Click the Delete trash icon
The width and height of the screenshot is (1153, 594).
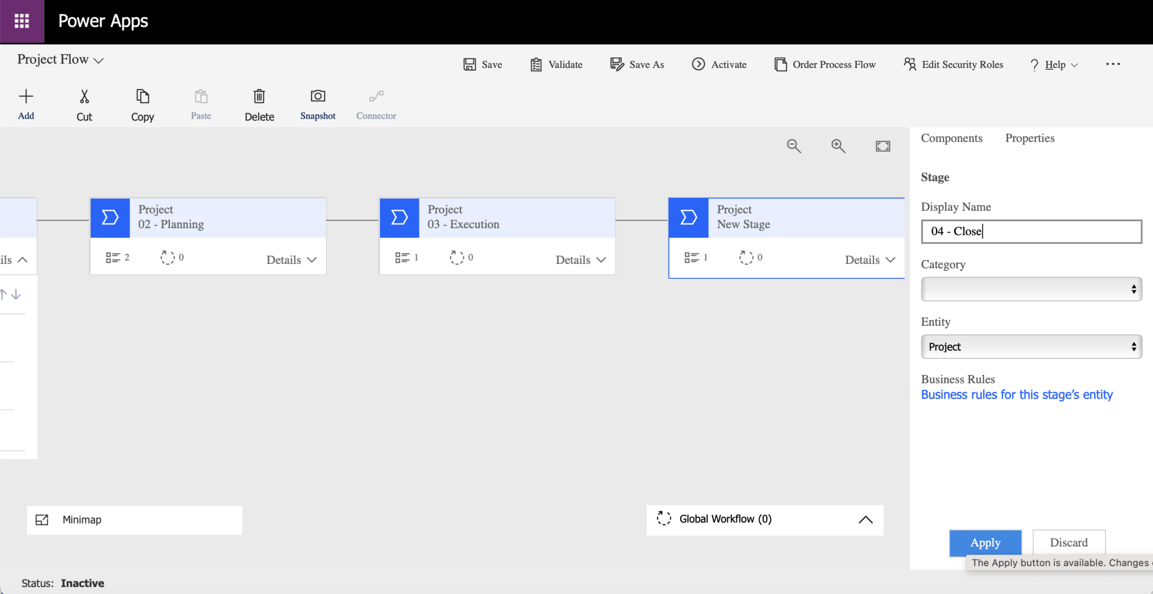pyautogui.click(x=259, y=97)
